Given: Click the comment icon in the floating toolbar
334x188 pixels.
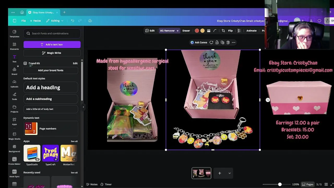Looking at the screenshot, I should pyautogui.click(x=211, y=42).
